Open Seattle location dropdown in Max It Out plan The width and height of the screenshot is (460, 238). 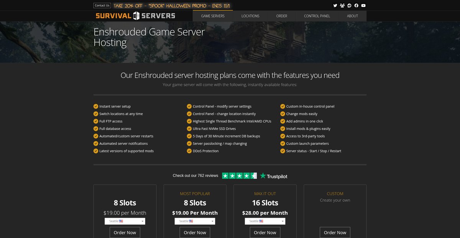click(x=265, y=221)
